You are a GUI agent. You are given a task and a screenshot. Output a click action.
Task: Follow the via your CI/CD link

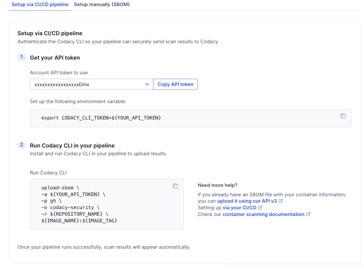pyautogui.click(x=239, y=207)
